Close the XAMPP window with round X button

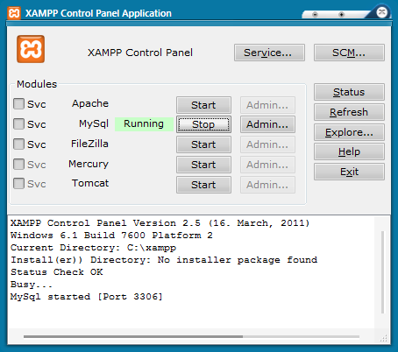point(381,12)
